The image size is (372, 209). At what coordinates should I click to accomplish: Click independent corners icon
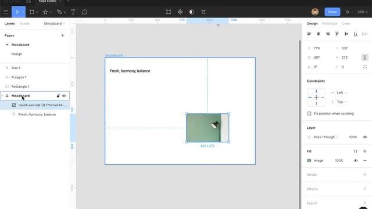click(x=365, y=67)
